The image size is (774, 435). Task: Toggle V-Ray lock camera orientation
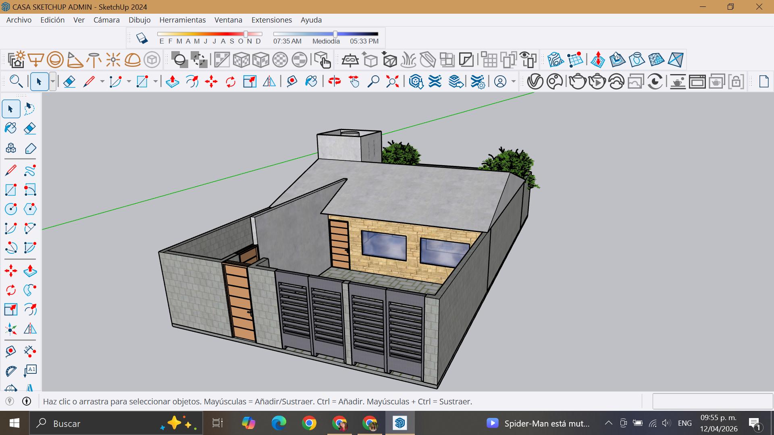coord(736,82)
